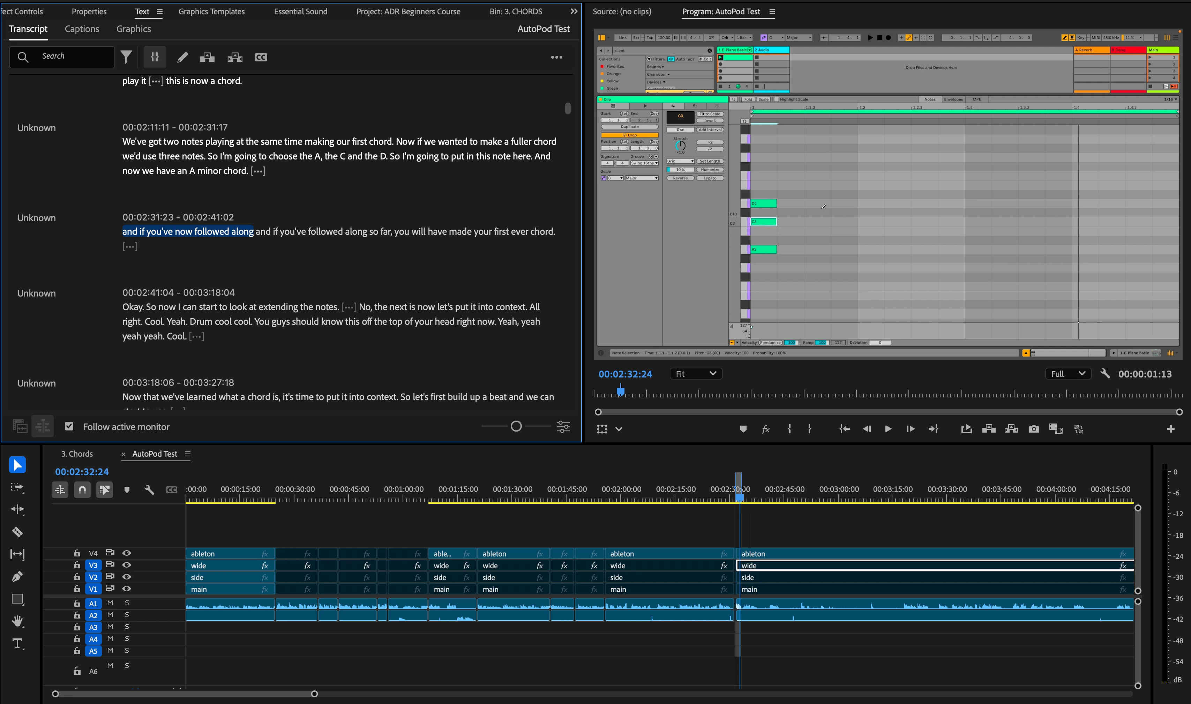Open the transcript view settings sliders icon

[563, 426]
